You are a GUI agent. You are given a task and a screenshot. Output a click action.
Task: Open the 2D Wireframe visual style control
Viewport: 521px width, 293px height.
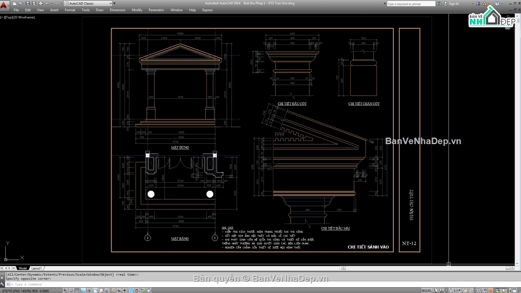[25, 17]
